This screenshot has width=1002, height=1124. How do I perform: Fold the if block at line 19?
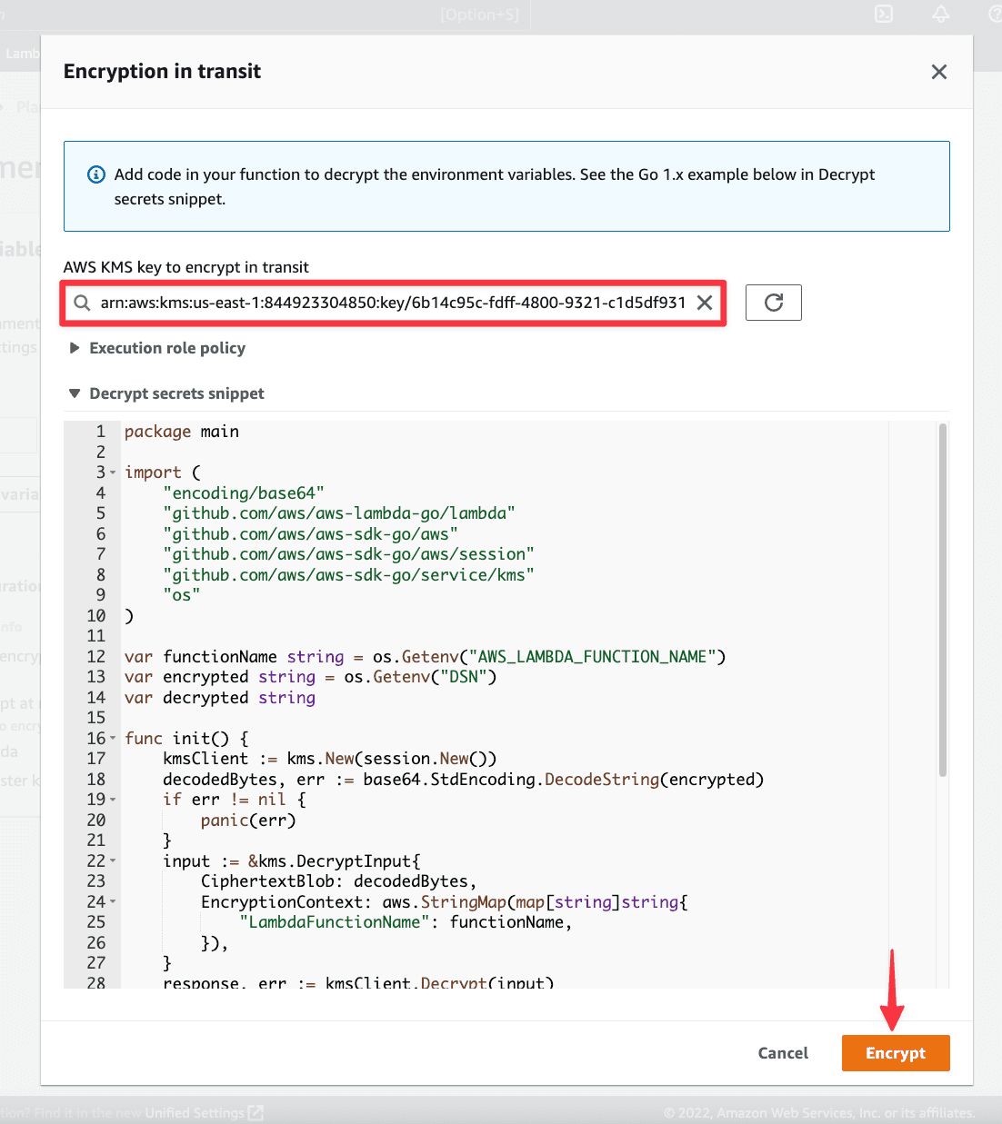[113, 800]
